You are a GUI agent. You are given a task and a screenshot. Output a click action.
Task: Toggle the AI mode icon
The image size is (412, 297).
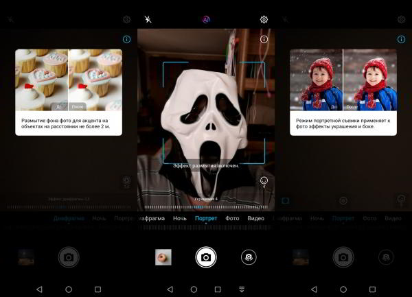205,19
